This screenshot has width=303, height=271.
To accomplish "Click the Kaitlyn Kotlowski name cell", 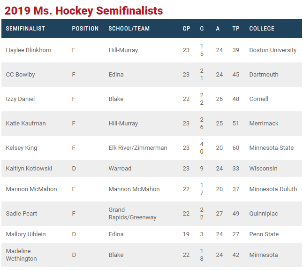I will 28,169.
